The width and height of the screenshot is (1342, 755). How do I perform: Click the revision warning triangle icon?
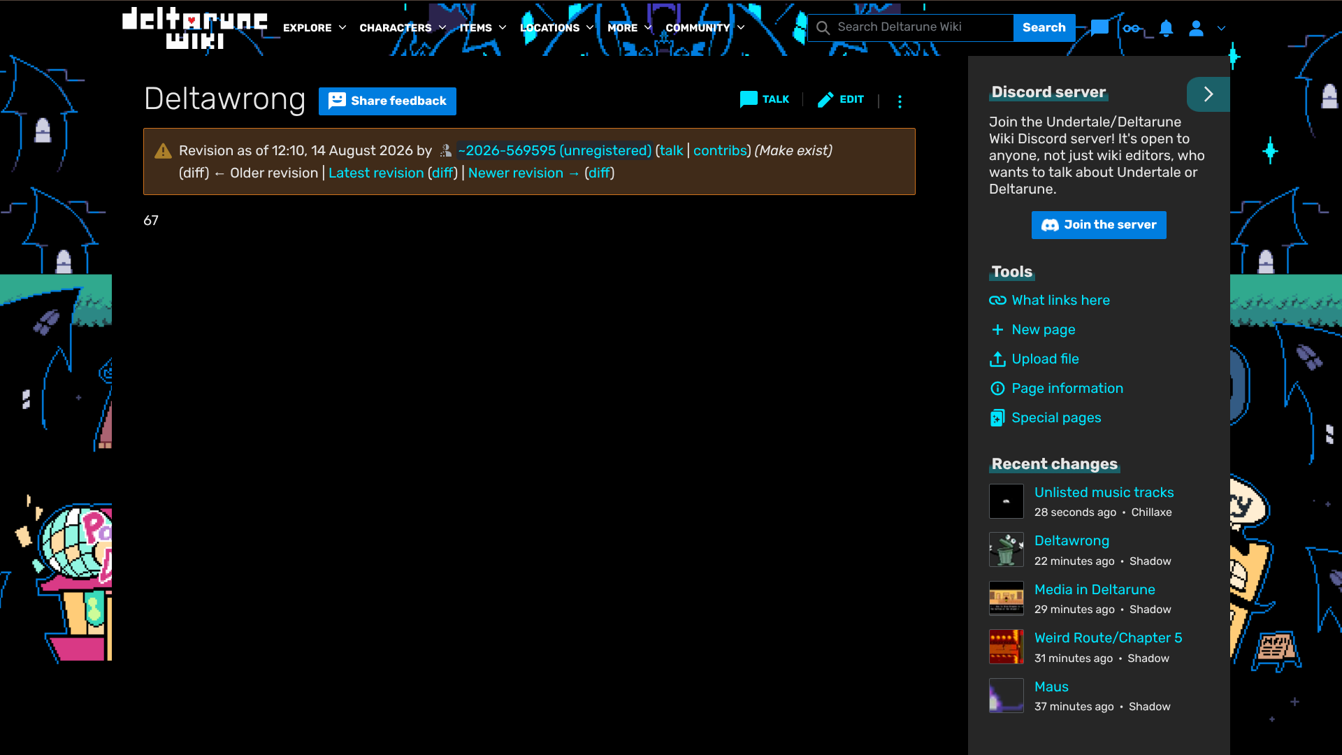(163, 150)
